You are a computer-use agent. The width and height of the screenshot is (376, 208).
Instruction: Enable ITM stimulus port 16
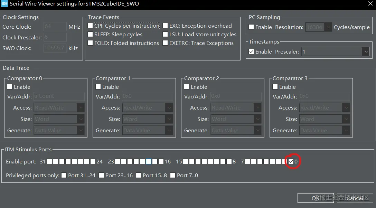tap(161, 161)
